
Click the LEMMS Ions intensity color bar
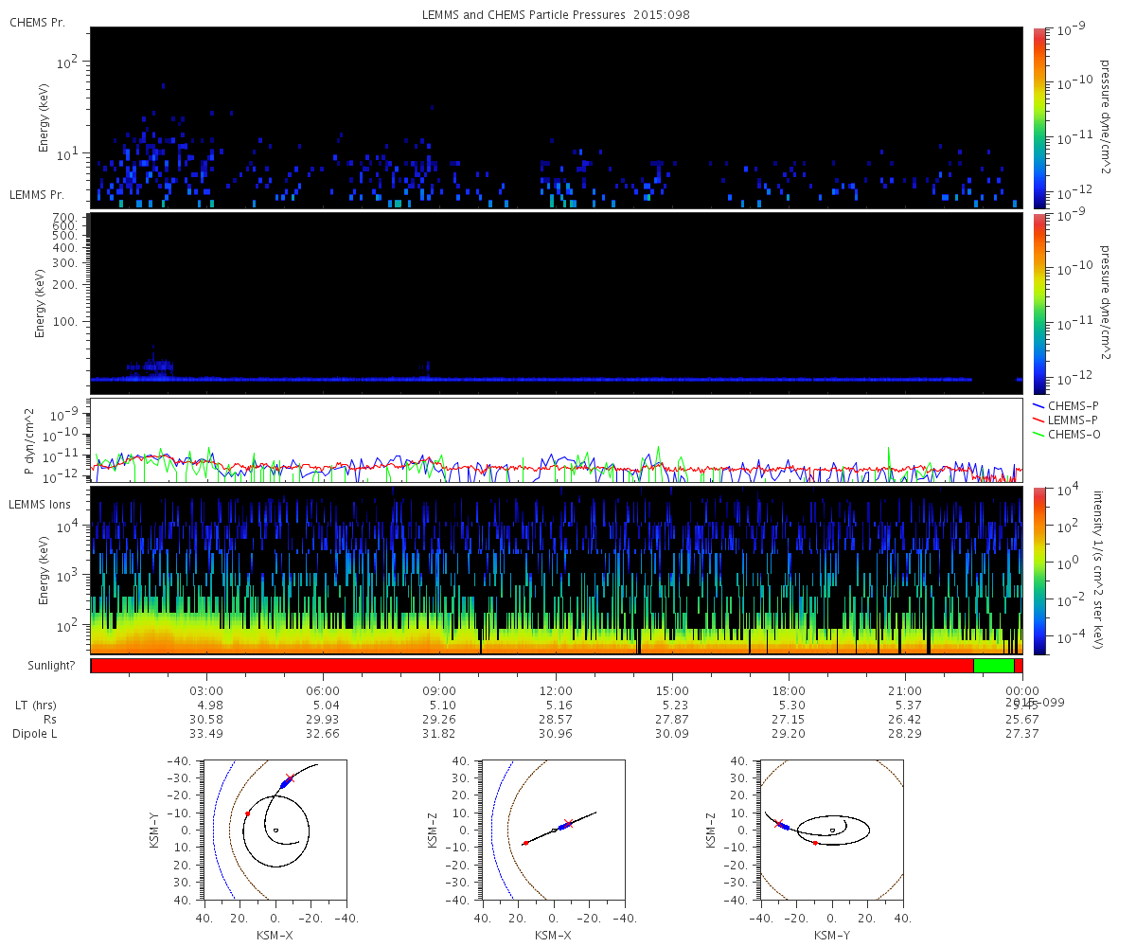pos(1040,570)
